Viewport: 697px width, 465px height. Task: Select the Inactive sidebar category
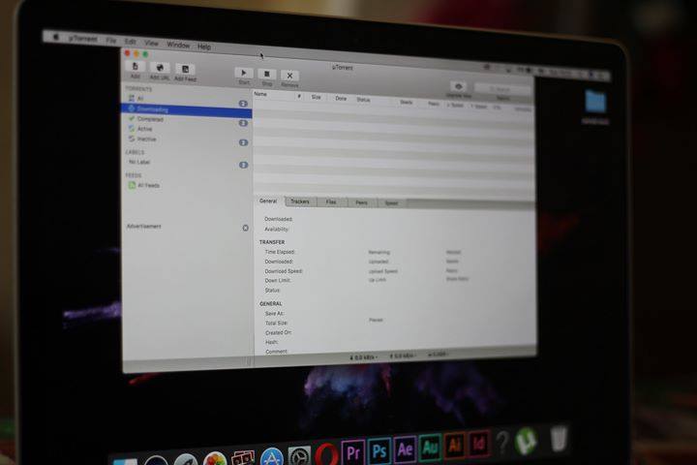click(146, 139)
